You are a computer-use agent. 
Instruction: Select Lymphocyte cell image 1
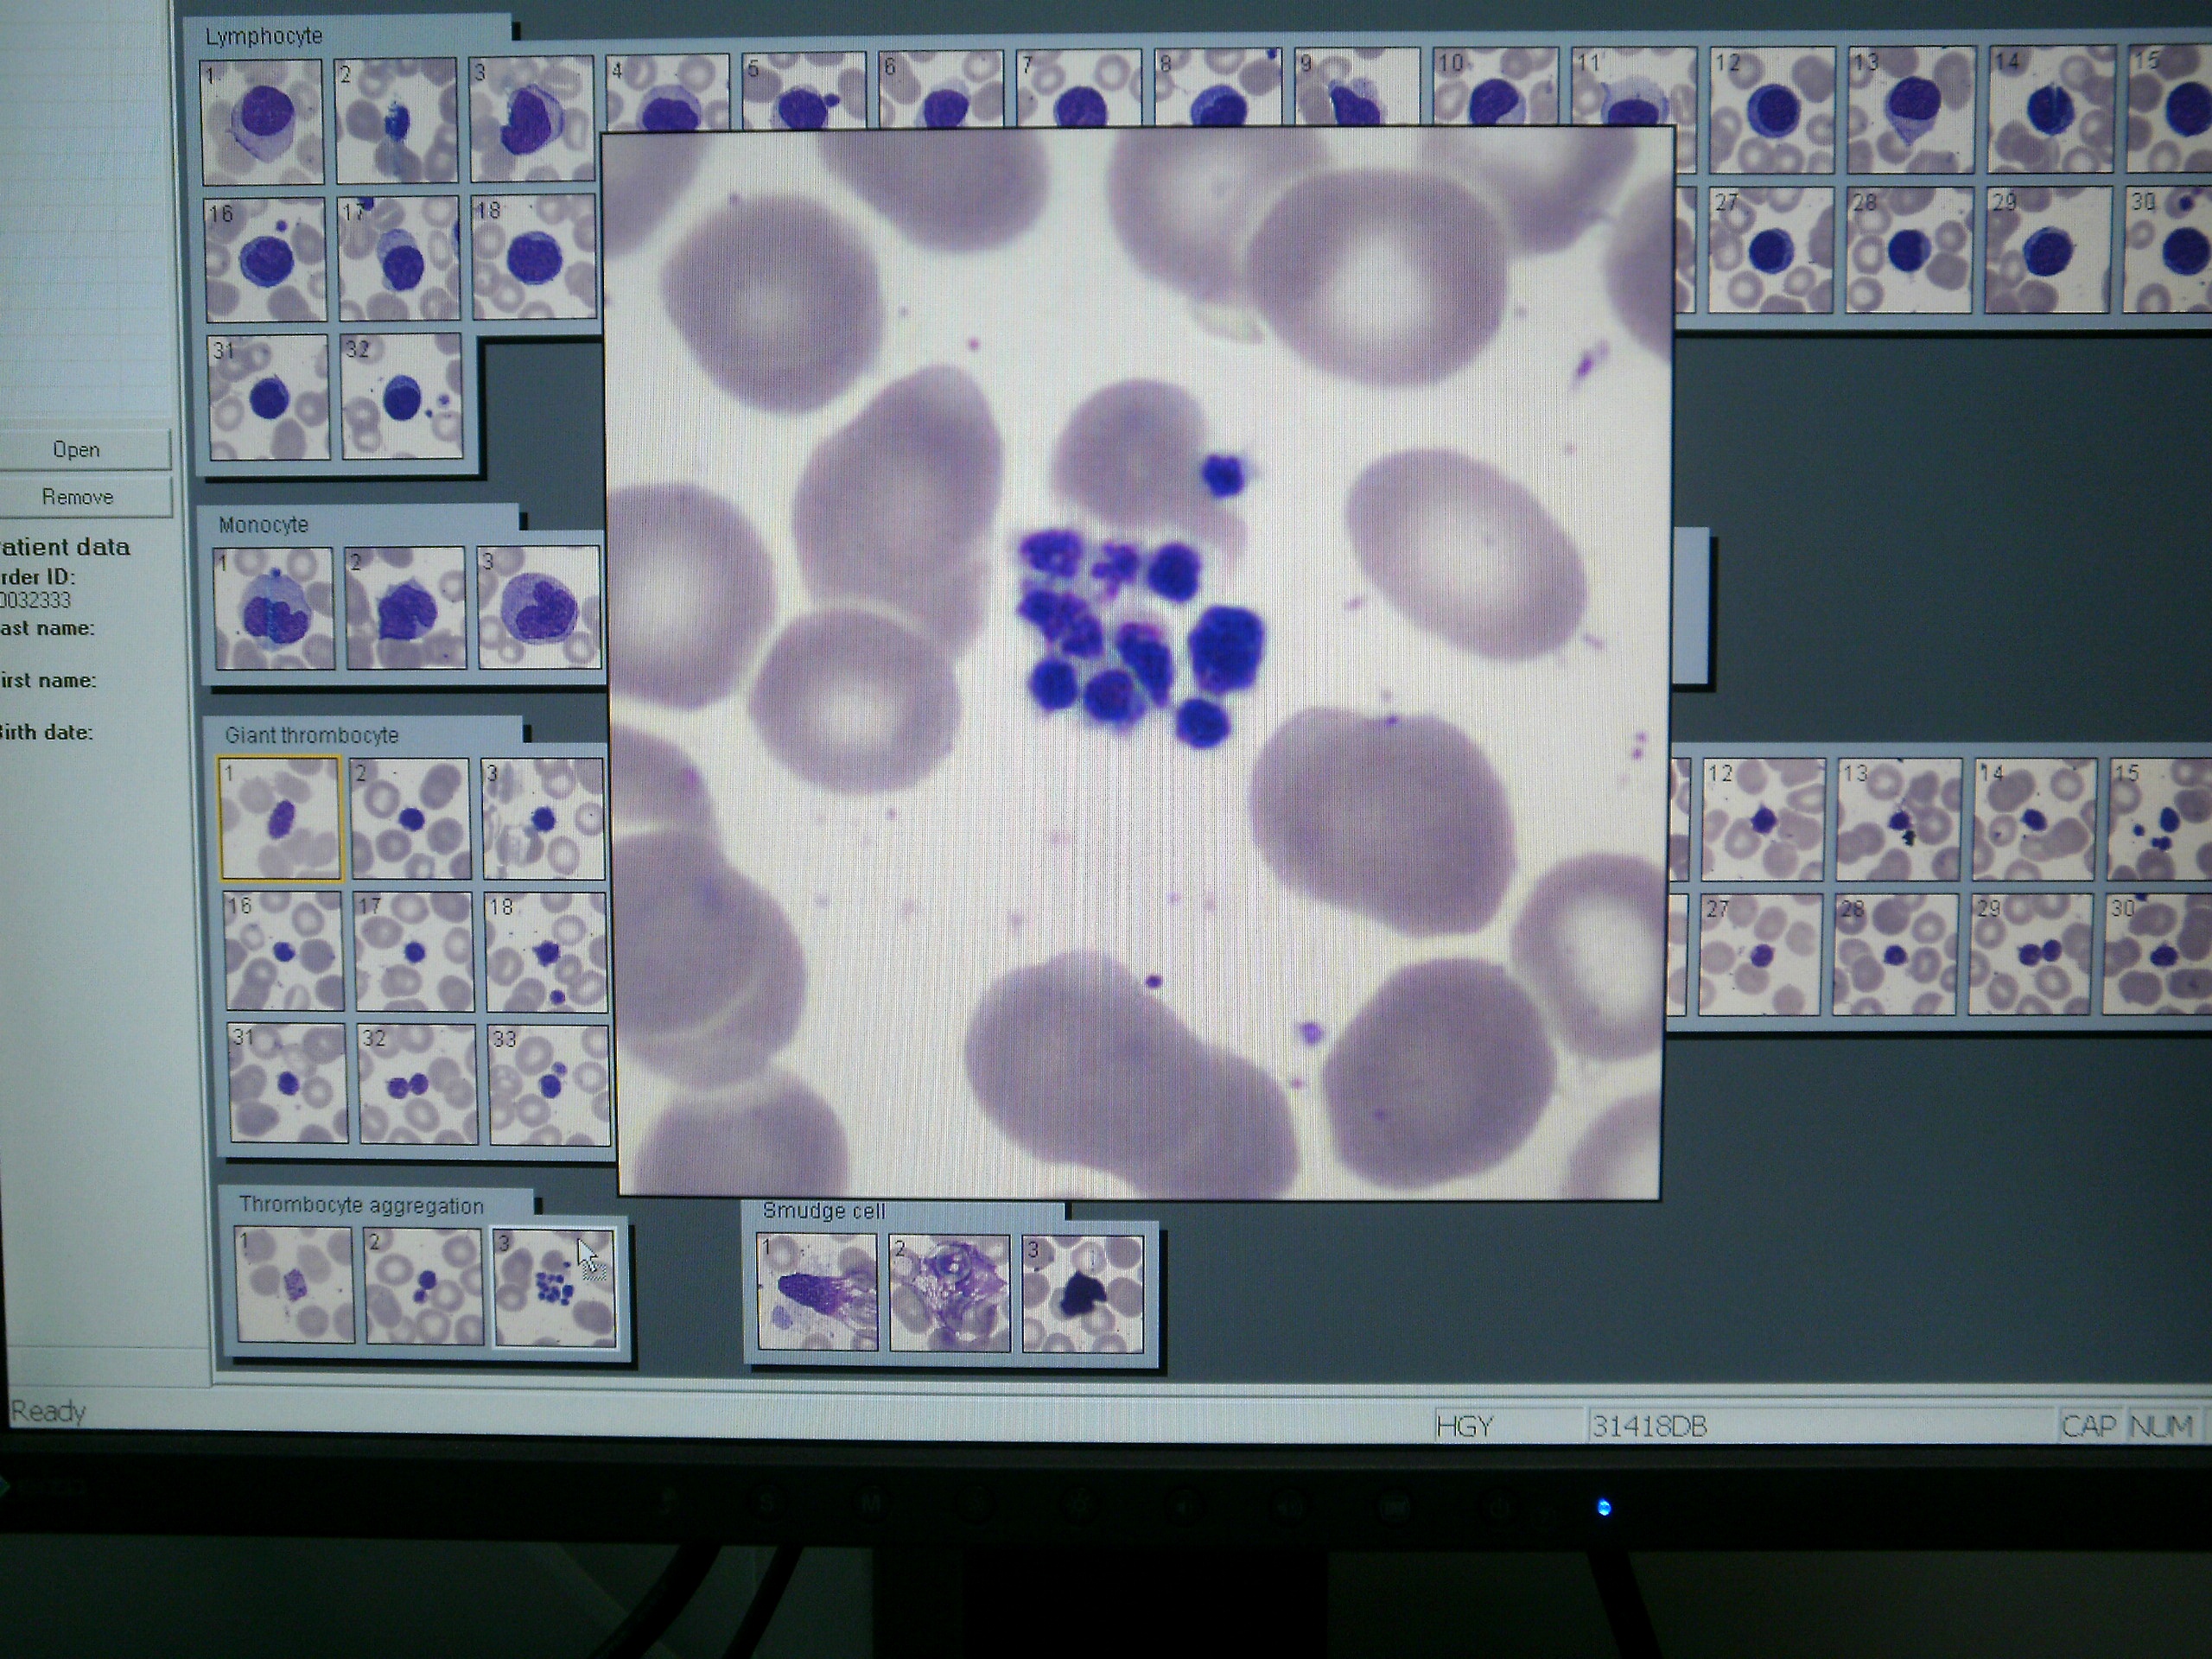[x=262, y=122]
